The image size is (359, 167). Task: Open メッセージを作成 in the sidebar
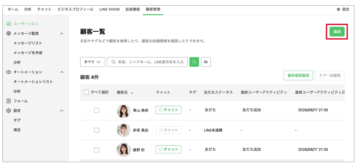[x=28, y=53]
